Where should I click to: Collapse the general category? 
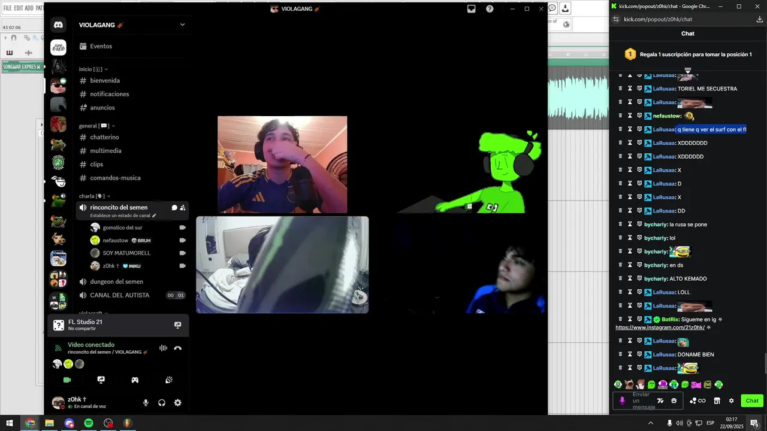[97, 126]
